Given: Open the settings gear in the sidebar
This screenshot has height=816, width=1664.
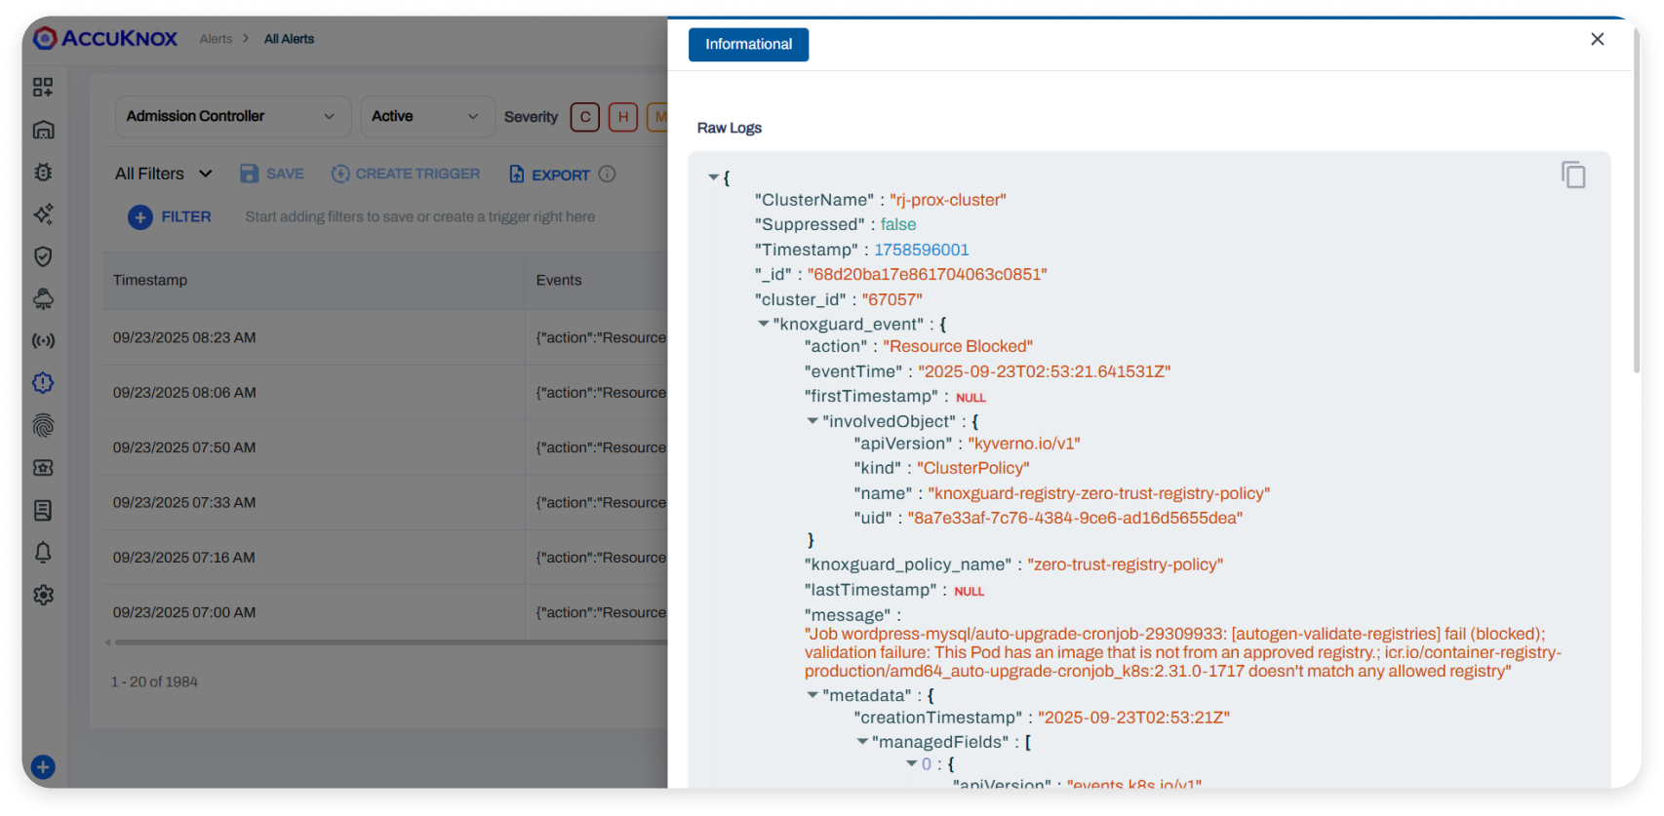Looking at the screenshot, I should (43, 595).
